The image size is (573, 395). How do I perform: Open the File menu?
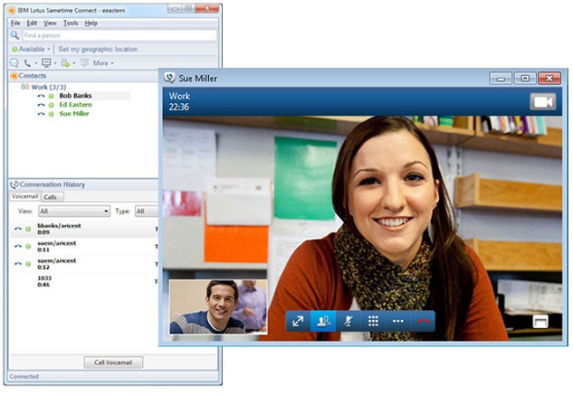pyautogui.click(x=15, y=23)
